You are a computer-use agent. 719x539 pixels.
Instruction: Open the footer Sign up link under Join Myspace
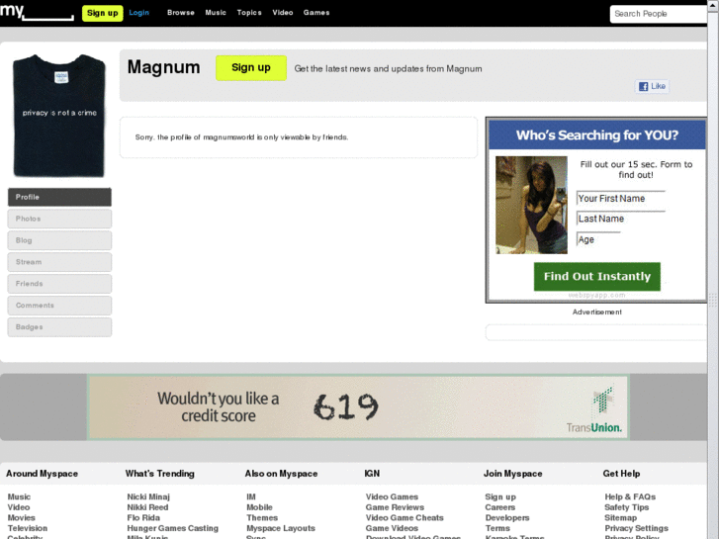point(500,496)
